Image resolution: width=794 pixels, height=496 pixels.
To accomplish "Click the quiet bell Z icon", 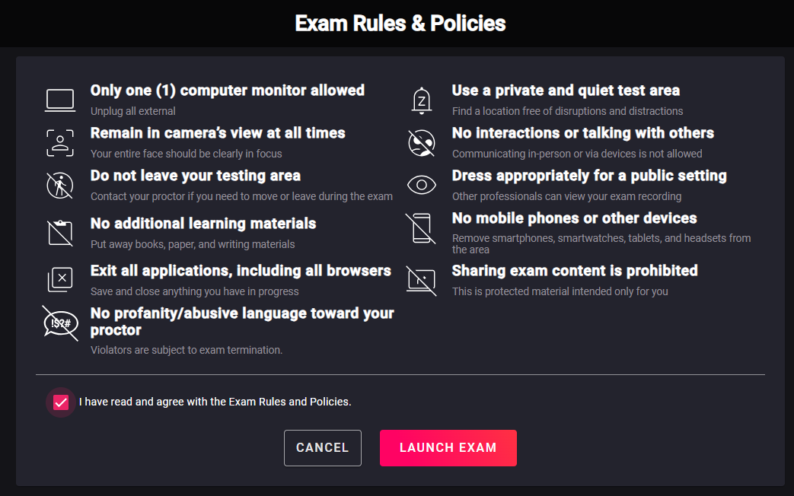I will [x=421, y=100].
